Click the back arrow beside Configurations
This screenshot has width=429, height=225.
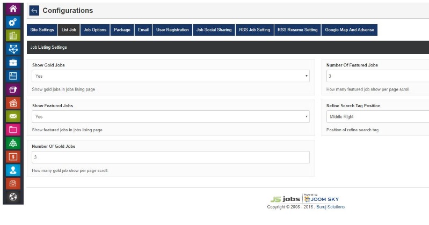coord(34,11)
